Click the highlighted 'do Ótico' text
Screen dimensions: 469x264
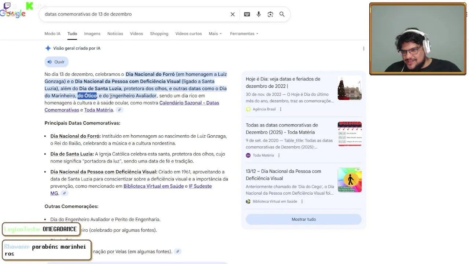coord(87,96)
